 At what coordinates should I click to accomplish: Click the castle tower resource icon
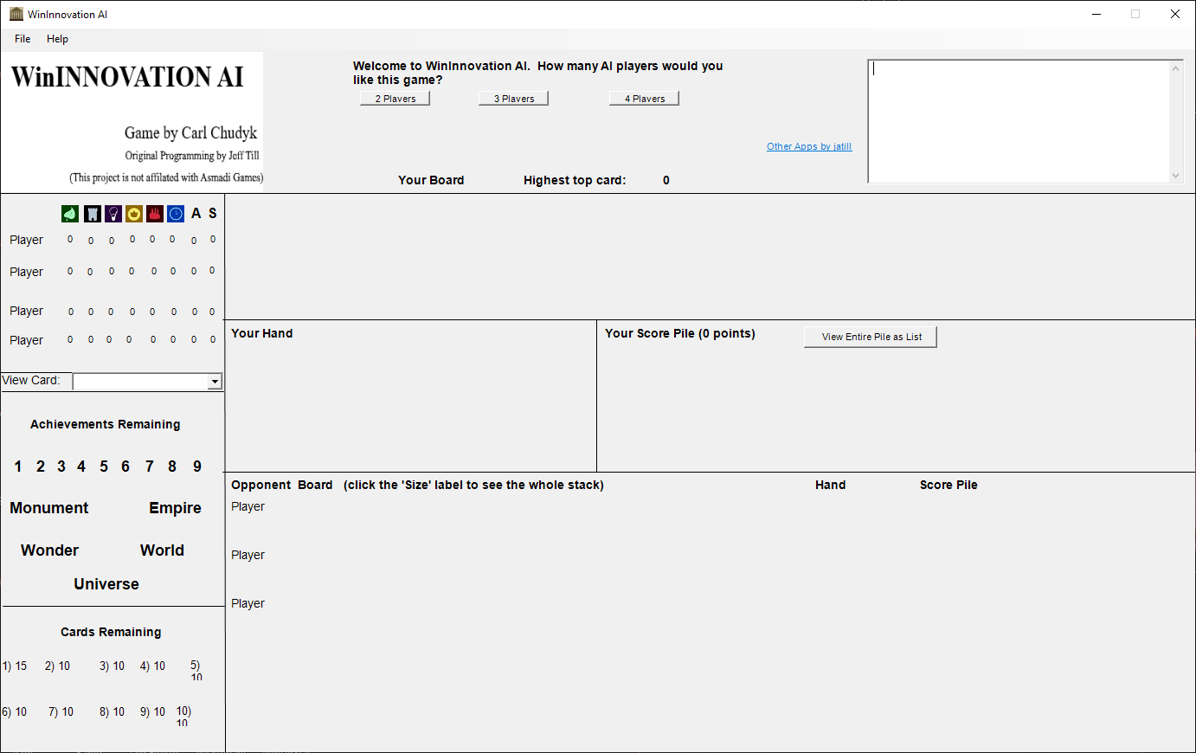coord(92,214)
